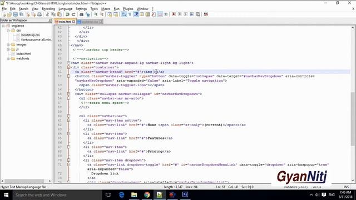Click the Paste toolbar icon
This screenshot has height=200, width=356.
[x=60, y=14]
